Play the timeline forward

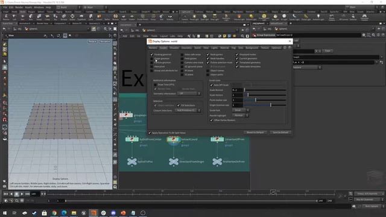(22, 194)
